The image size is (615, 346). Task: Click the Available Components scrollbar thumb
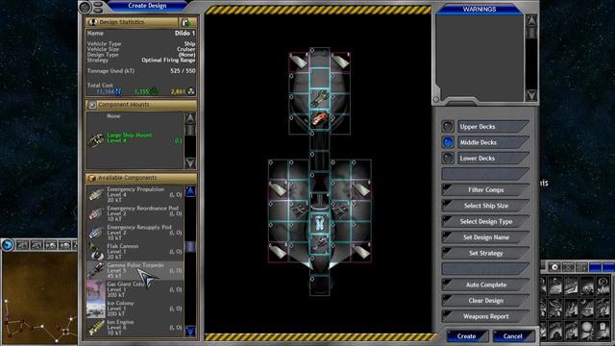(x=190, y=247)
